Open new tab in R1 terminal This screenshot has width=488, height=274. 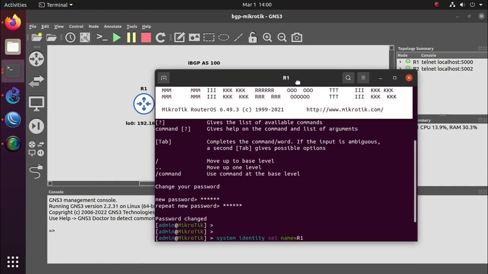(x=164, y=78)
